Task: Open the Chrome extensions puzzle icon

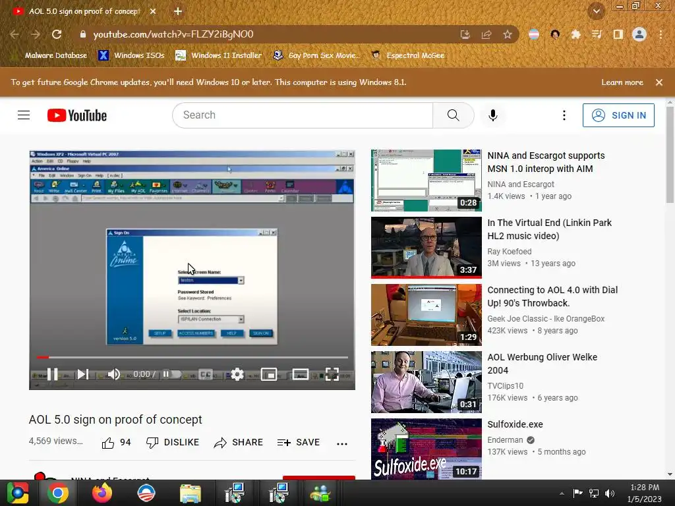Action: [x=575, y=34]
